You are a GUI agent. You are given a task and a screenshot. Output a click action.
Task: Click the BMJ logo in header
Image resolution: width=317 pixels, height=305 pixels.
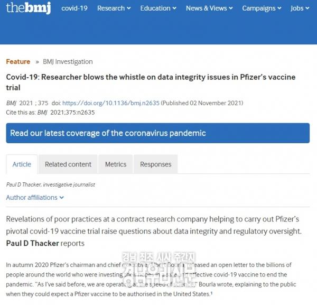29,8
